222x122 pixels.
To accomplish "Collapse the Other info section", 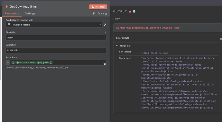I will point(117,46).
